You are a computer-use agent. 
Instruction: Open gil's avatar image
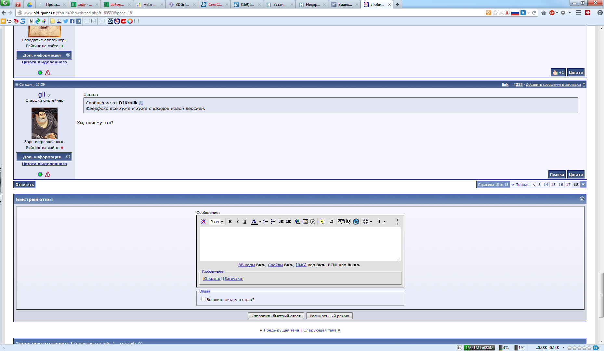pos(45,123)
